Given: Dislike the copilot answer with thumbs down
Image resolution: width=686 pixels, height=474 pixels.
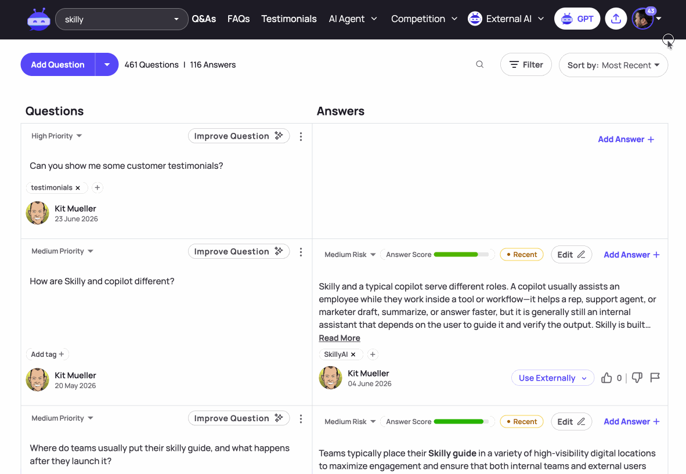Looking at the screenshot, I should (x=637, y=378).
